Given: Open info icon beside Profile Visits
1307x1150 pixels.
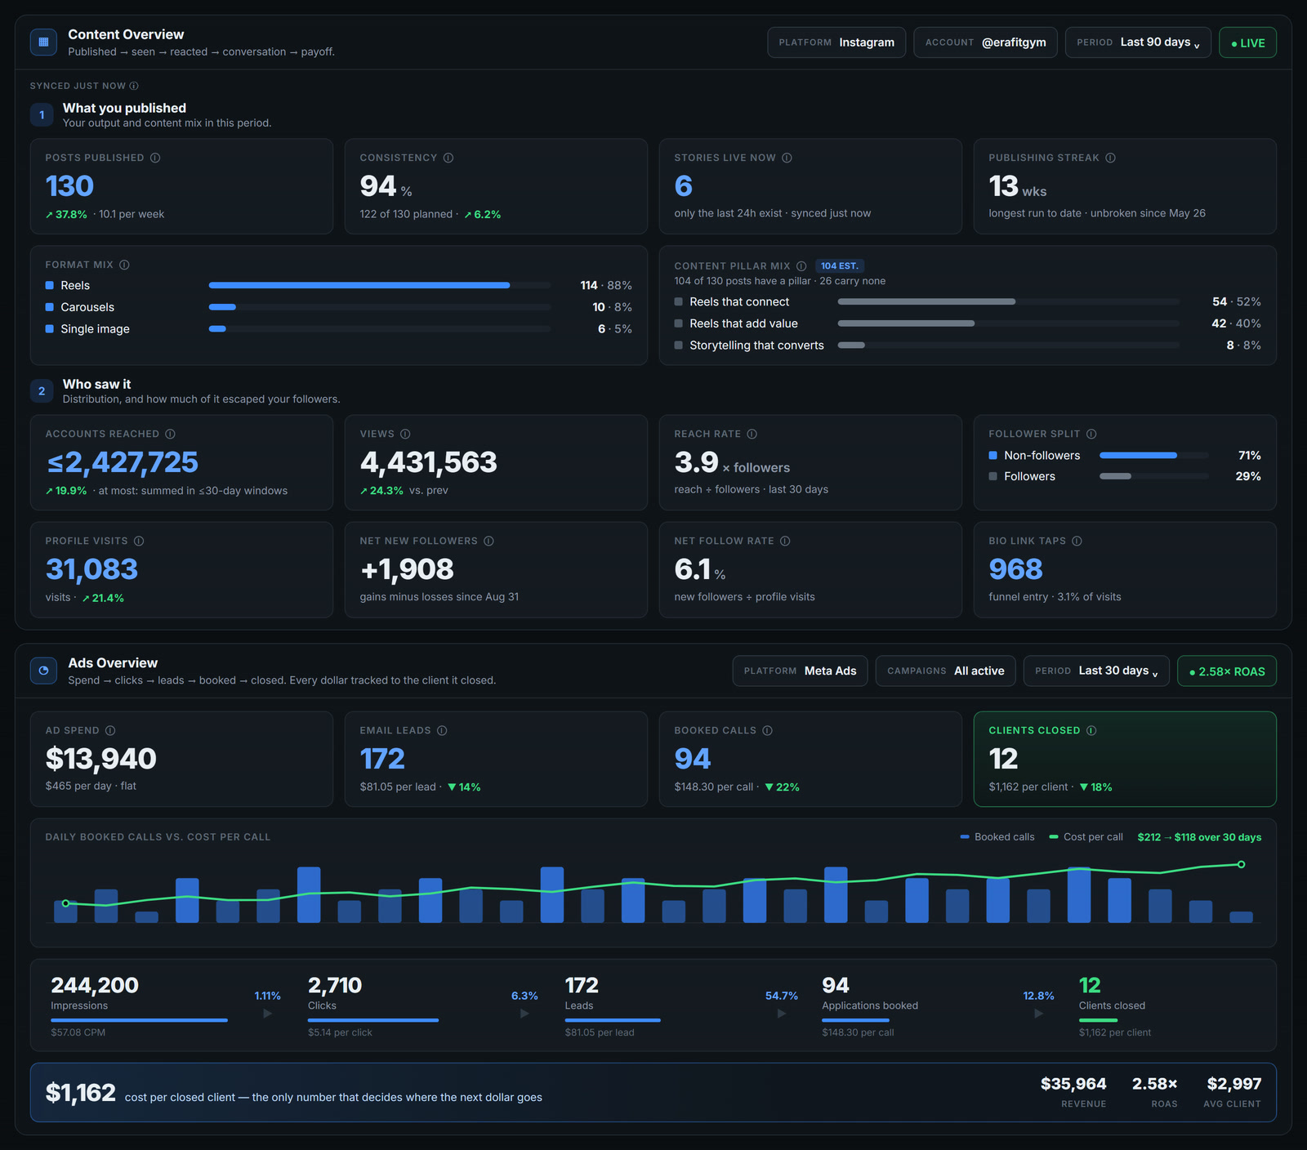Looking at the screenshot, I should coord(139,541).
